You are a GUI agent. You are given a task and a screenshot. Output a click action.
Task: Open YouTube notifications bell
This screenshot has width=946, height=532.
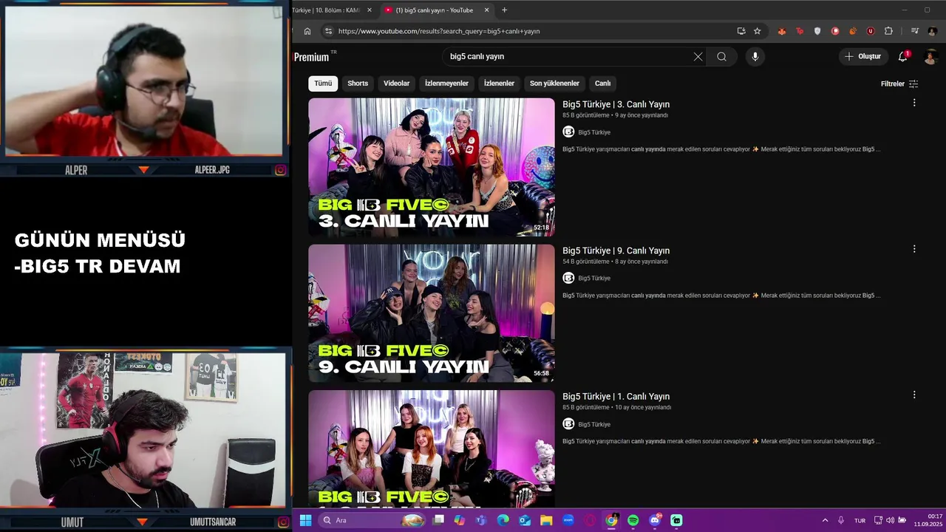(903, 56)
